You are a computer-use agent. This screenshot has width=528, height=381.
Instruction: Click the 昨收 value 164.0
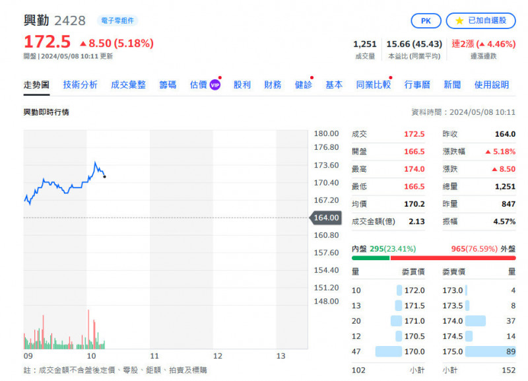pyautogui.click(x=505, y=134)
